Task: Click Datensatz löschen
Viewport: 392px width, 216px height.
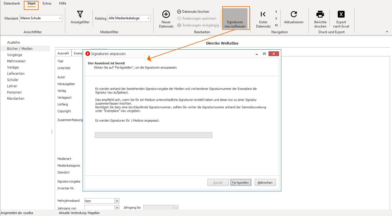Action: (x=193, y=12)
